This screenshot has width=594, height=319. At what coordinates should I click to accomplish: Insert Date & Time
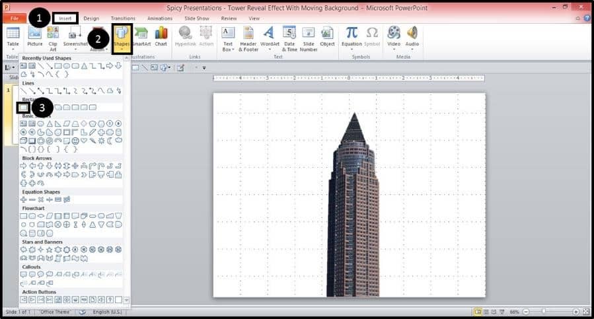[289, 39]
